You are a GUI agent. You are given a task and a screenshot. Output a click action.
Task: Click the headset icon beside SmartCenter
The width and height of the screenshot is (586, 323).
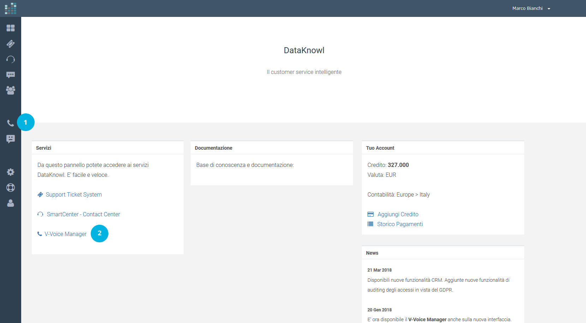(40, 214)
